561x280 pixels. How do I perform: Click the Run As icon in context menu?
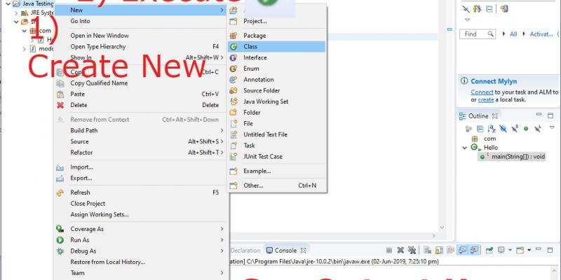click(x=60, y=240)
